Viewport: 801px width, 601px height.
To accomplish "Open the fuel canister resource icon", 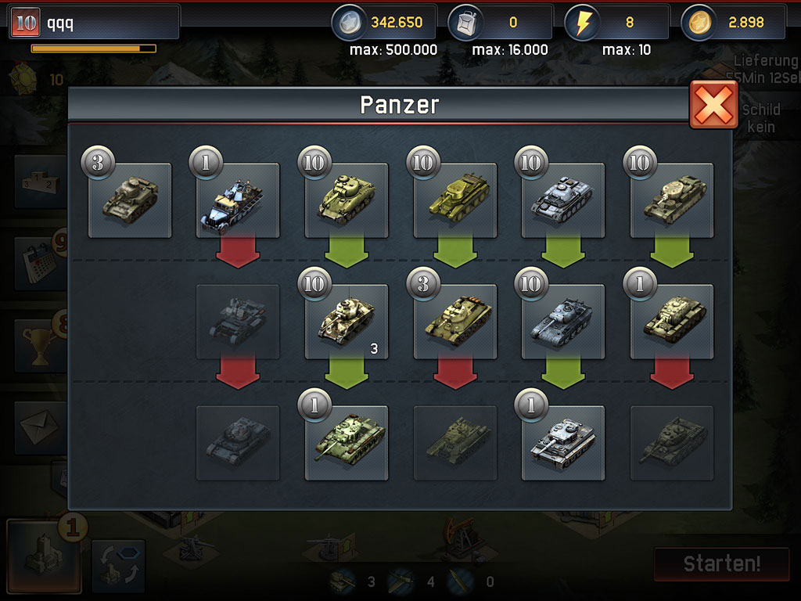I will 466,23.
